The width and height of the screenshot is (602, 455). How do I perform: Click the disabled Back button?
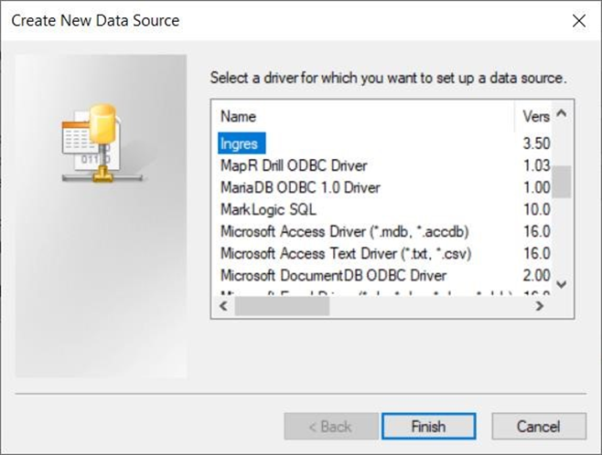pos(331,426)
